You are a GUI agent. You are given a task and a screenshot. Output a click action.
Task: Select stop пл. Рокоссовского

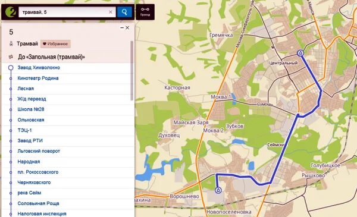point(38,172)
